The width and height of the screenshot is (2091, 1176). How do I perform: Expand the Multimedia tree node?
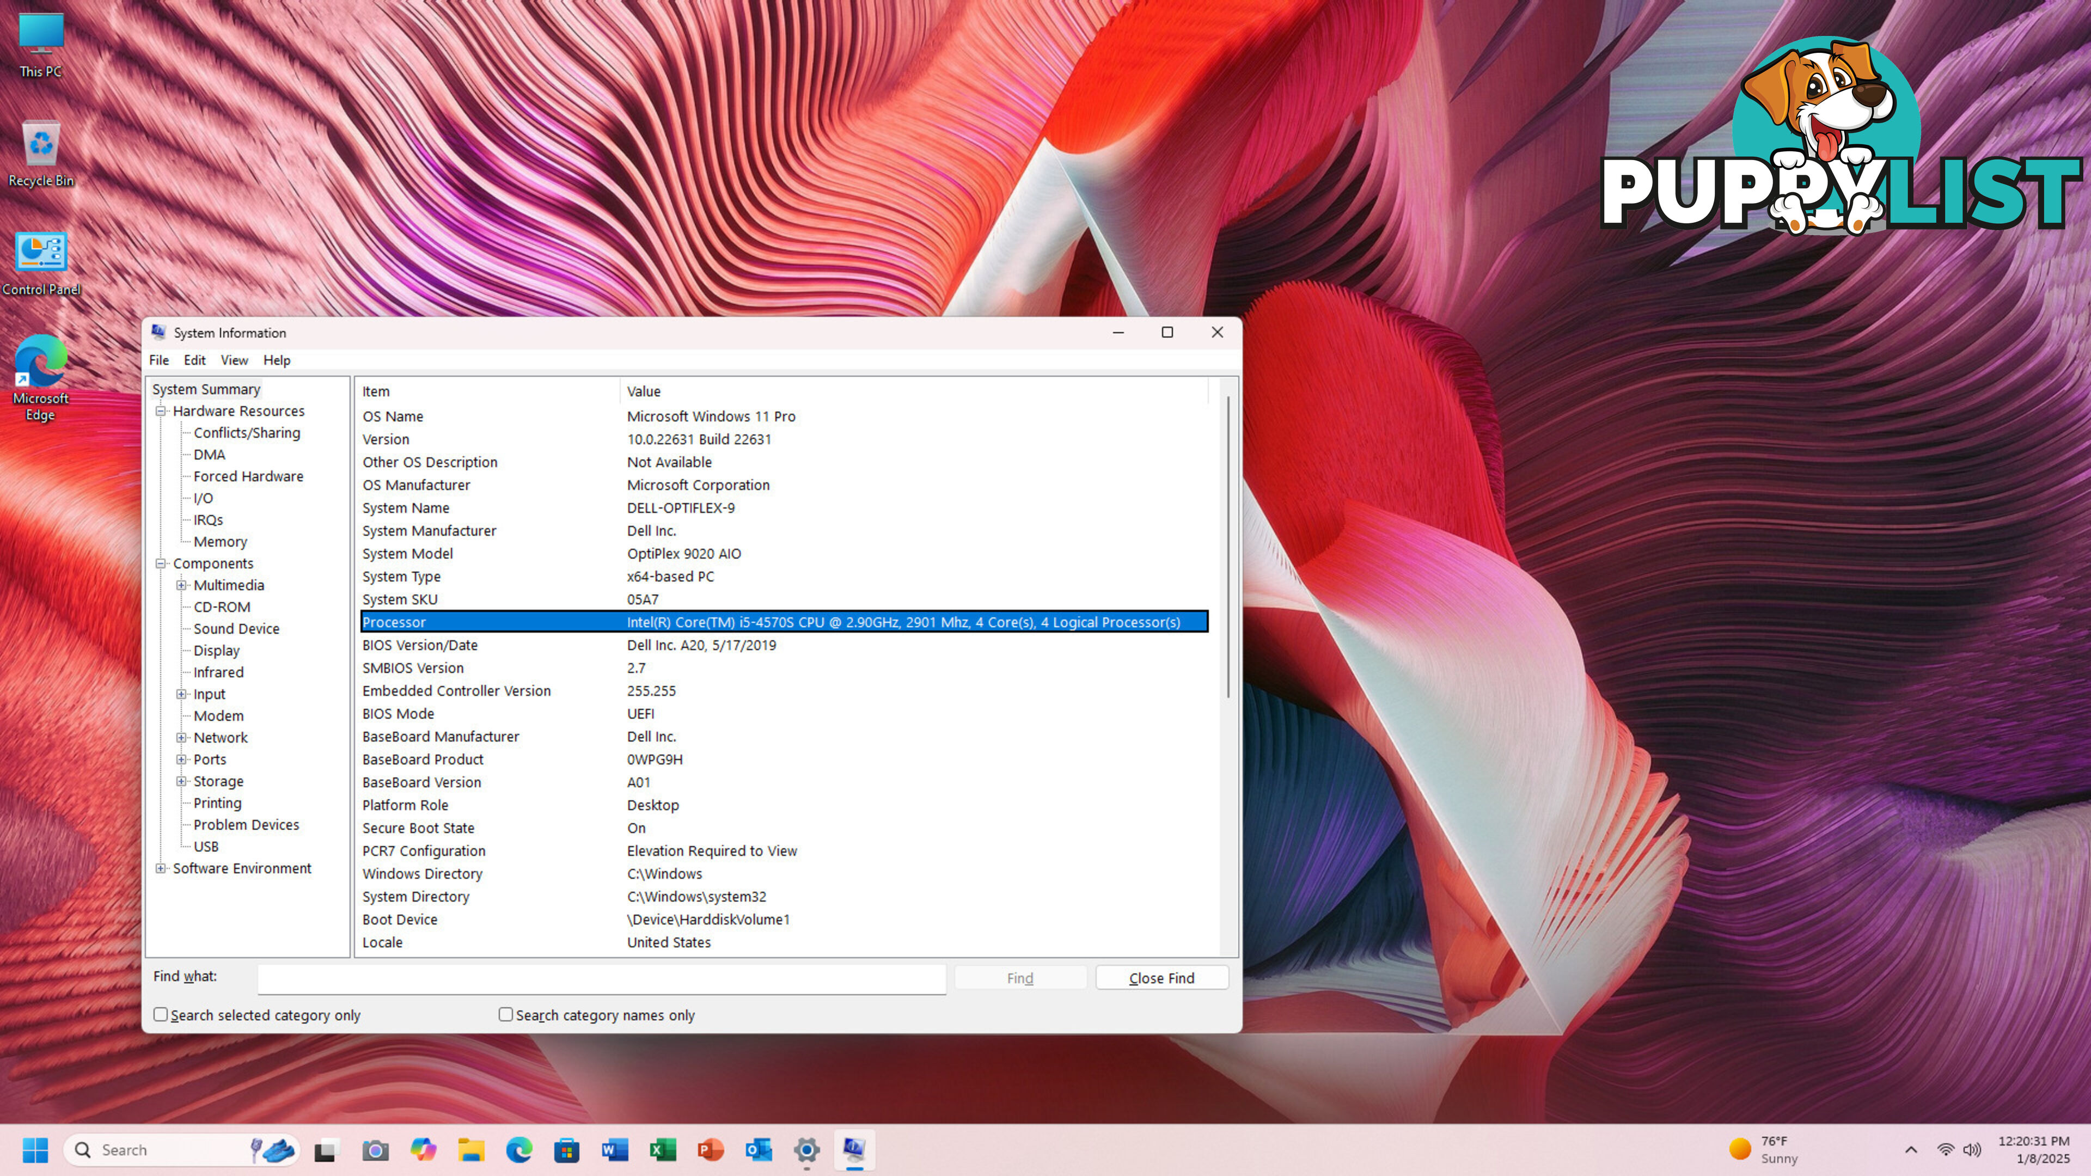(182, 585)
